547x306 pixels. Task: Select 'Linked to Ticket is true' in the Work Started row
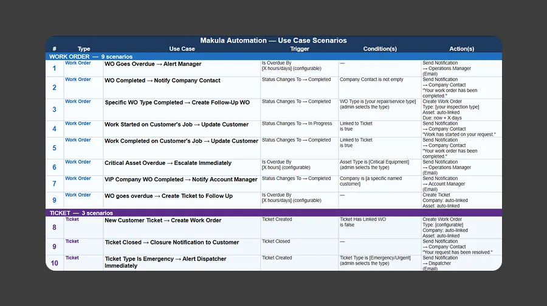coord(356,126)
